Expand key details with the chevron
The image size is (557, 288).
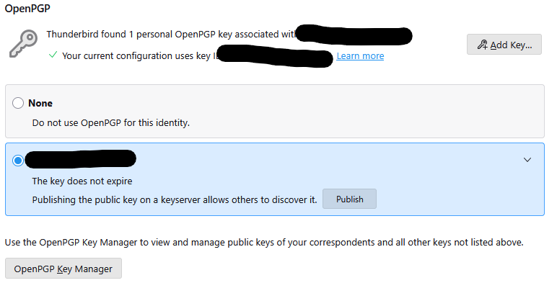(x=527, y=160)
